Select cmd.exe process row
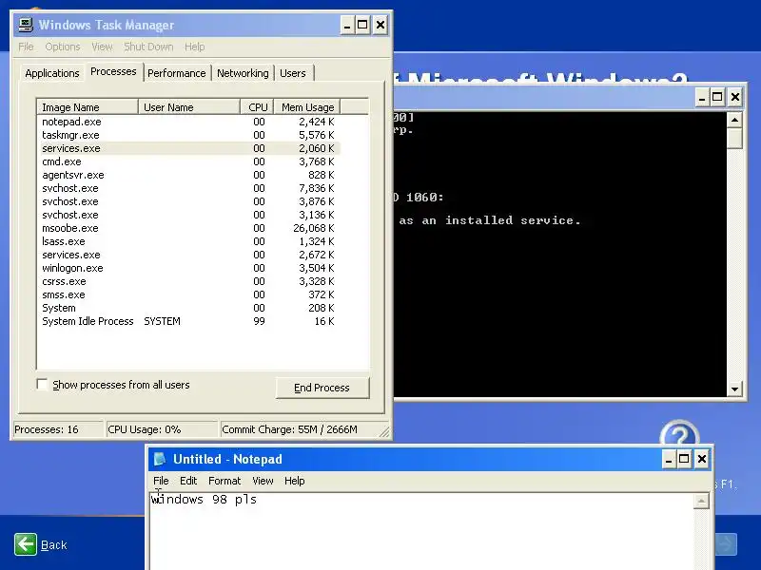The width and height of the screenshot is (761, 570). 188,161
